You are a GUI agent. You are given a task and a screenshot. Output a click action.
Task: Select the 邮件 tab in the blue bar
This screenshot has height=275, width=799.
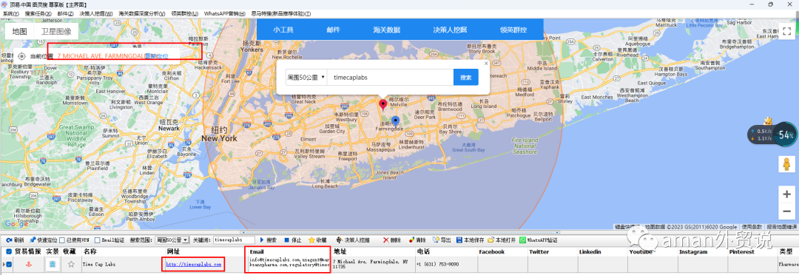pos(333,30)
